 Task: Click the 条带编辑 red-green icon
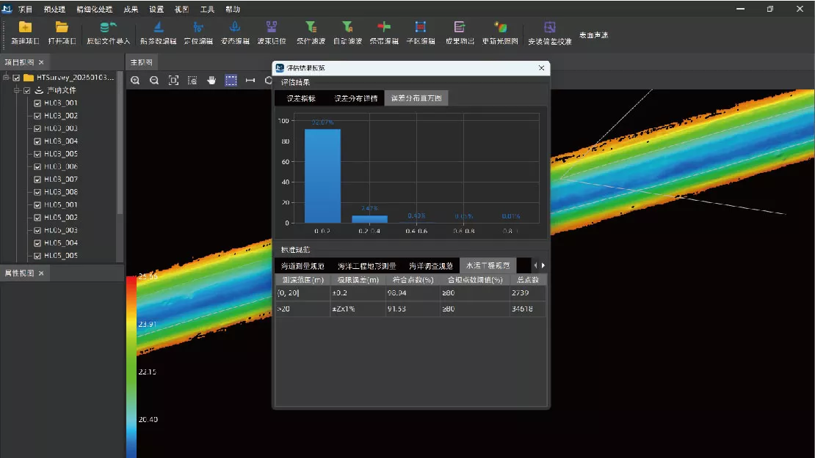(x=384, y=27)
